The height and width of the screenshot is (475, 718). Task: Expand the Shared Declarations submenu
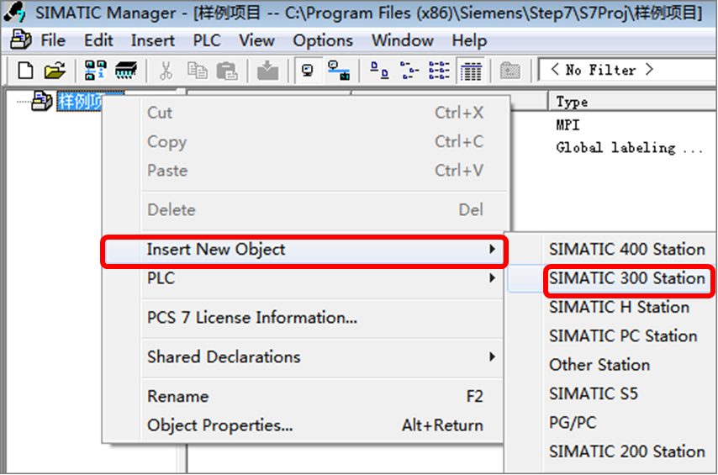(x=304, y=356)
